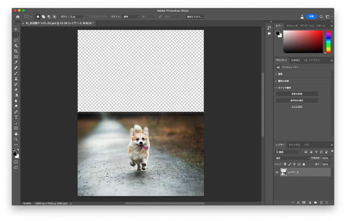Toggle pixel layer filter icon
Screen dimensions: 346x221
pos(306,152)
